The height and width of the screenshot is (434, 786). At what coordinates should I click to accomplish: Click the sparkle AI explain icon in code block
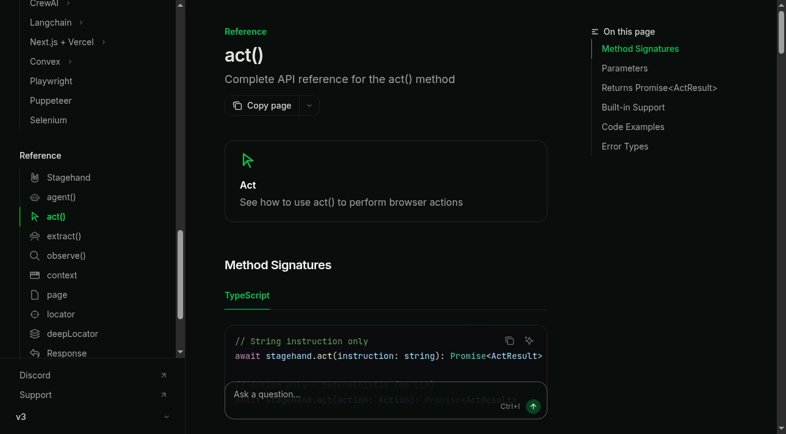coord(529,341)
